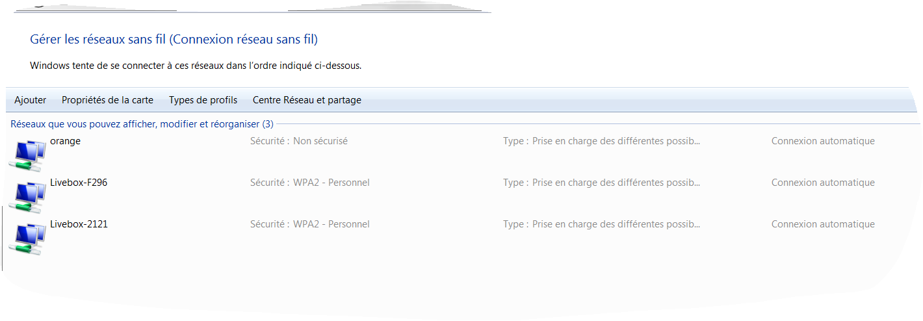The width and height of the screenshot is (923, 321).
Task: Click "Connexion automatique" on the Livebox-F296 row
Action: coord(823,183)
